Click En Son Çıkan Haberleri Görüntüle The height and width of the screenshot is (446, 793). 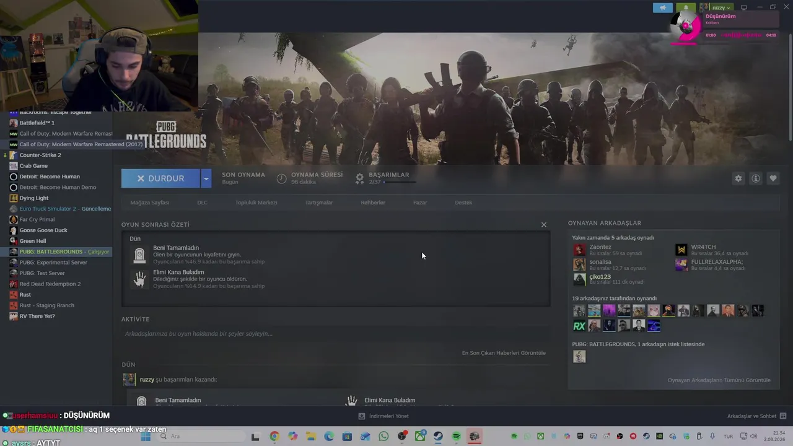coord(504,353)
